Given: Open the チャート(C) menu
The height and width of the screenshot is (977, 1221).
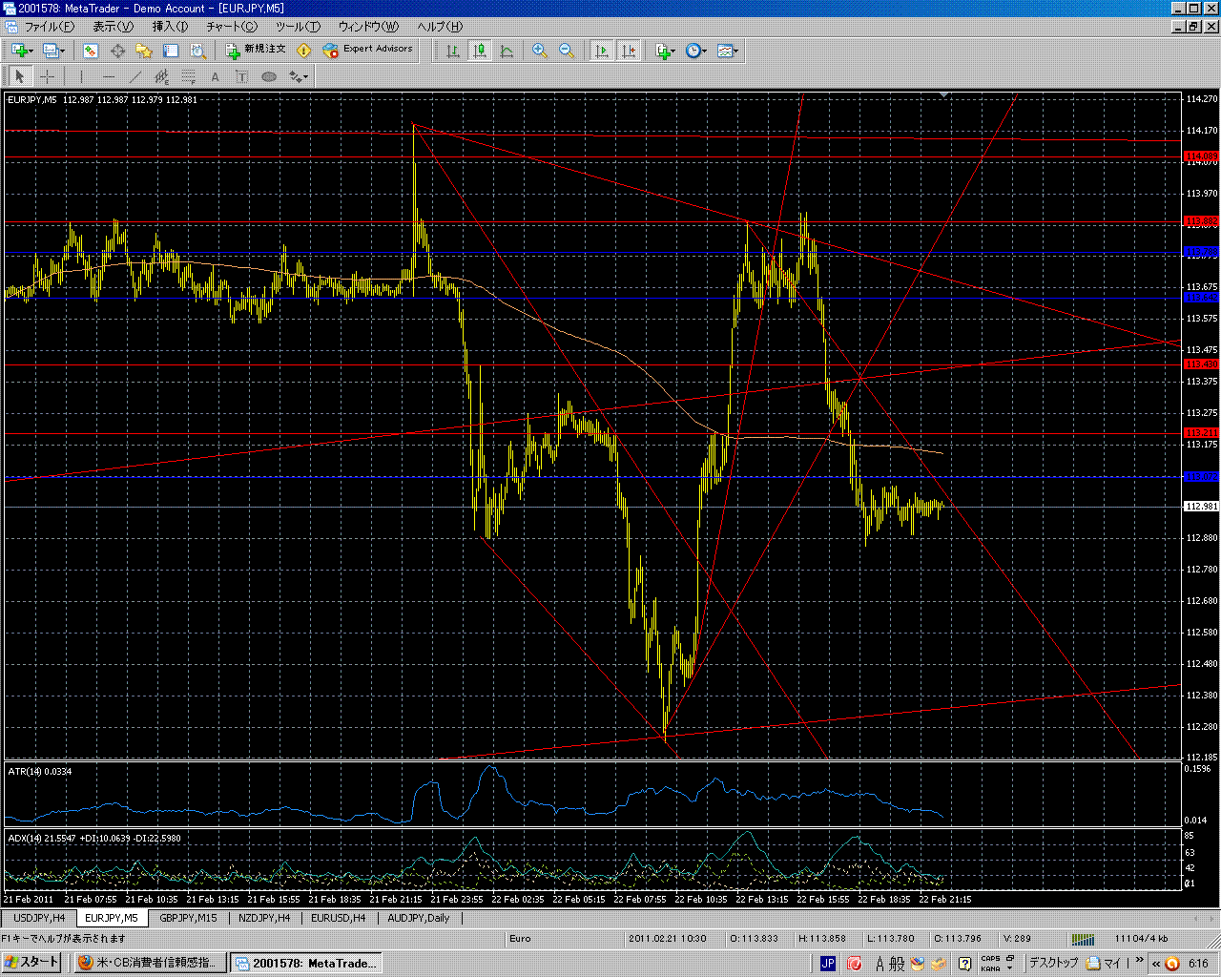Looking at the screenshot, I should coord(232,27).
